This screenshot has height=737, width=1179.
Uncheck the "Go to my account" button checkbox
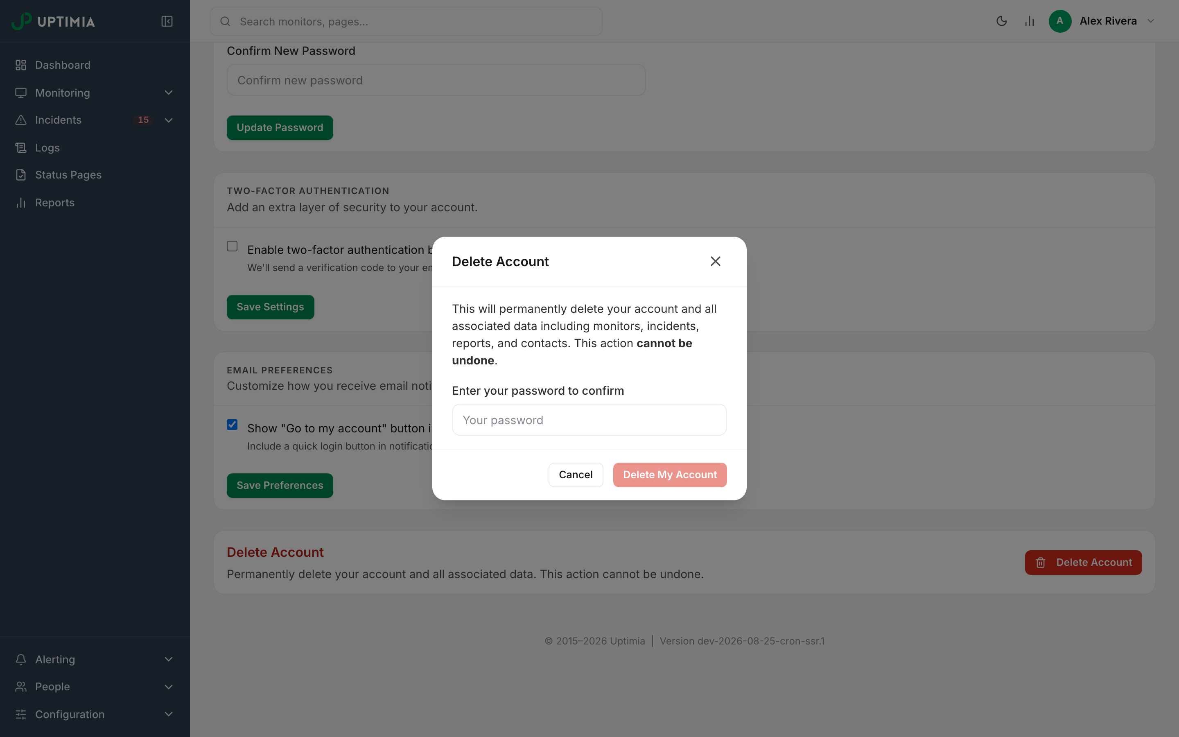[233, 425]
